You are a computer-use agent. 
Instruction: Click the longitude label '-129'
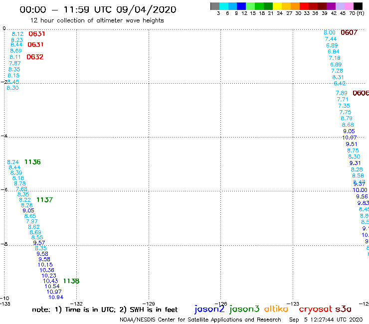pyautogui.click(x=149, y=304)
